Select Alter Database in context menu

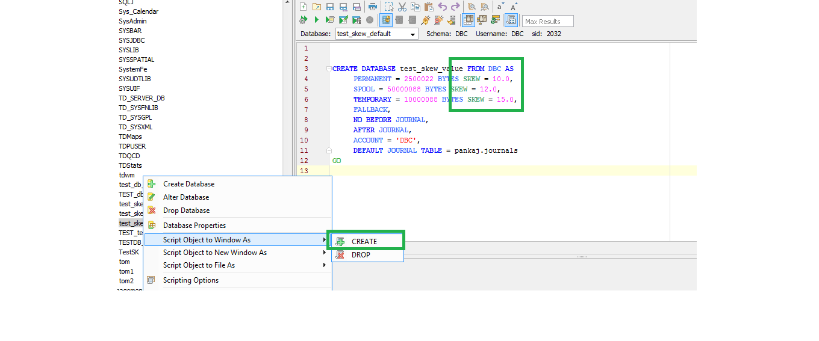click(x=238, y=197)
